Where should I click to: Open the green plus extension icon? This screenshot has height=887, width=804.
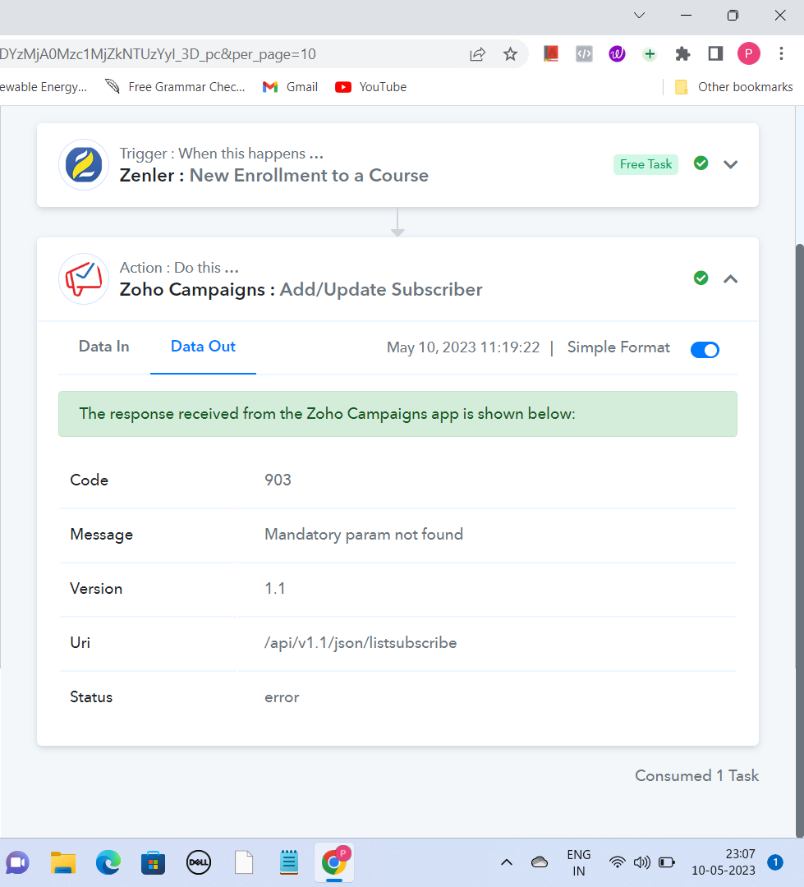[650, 53]
